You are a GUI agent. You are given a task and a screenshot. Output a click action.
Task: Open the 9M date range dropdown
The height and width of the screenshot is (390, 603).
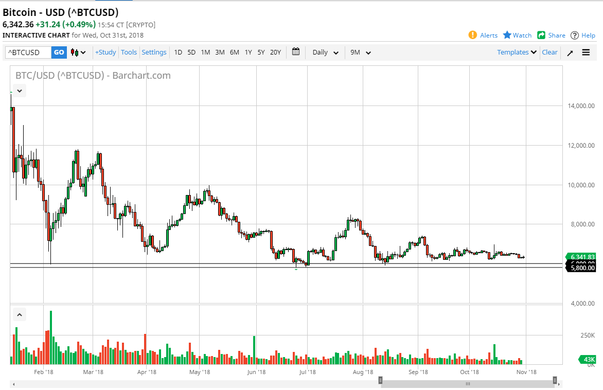(x=359, y=52)
